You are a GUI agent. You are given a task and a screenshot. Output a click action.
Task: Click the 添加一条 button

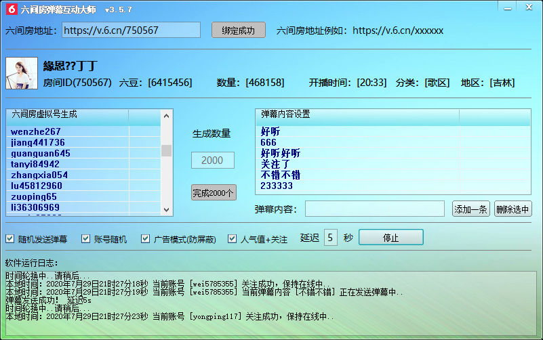pos(471,209)
